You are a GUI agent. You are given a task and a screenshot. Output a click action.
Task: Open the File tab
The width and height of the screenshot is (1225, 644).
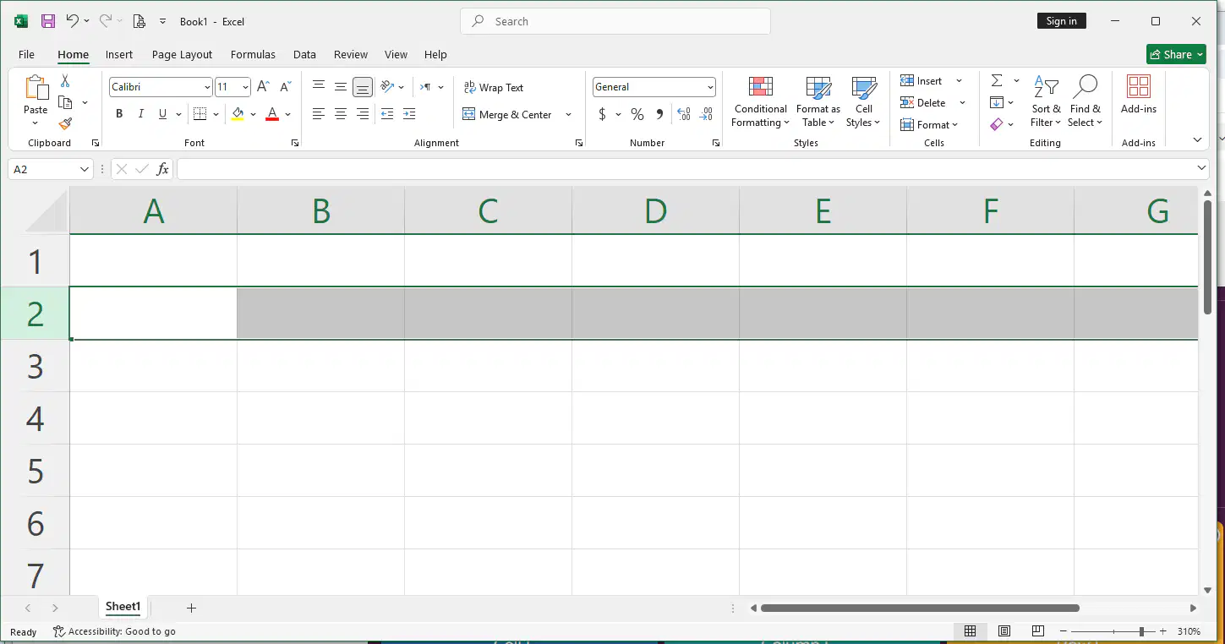click(26, 54)
